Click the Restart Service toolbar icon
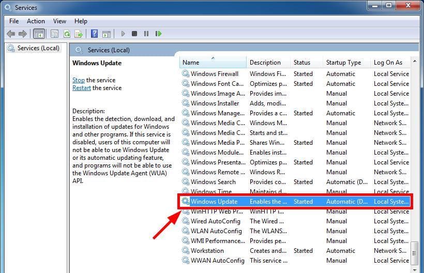 coord(158,34)
